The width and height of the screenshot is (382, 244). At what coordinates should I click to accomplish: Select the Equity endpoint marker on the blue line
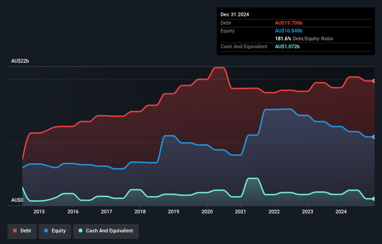374,137
